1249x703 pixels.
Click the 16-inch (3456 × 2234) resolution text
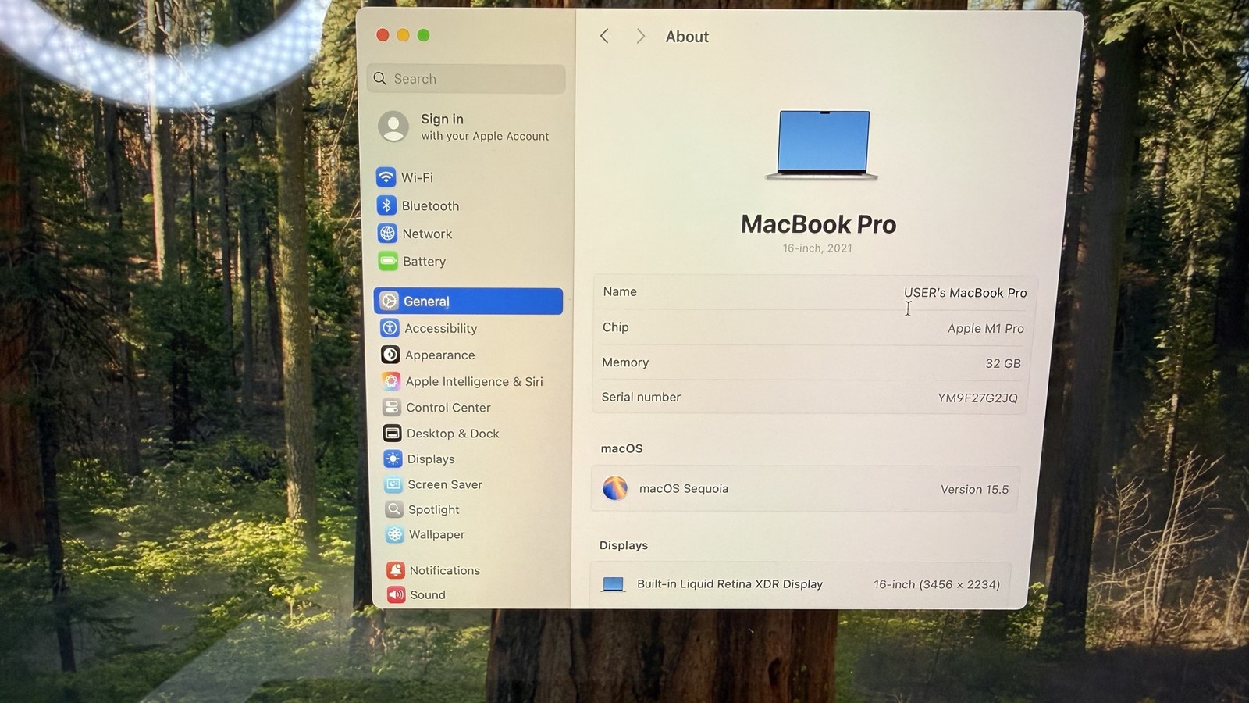point(937,584)
